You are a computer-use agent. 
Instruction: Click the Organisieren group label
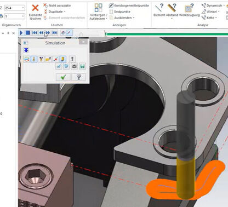(x=11, y=25)
